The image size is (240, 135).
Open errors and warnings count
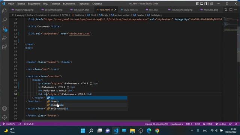(x=28, y=124)
